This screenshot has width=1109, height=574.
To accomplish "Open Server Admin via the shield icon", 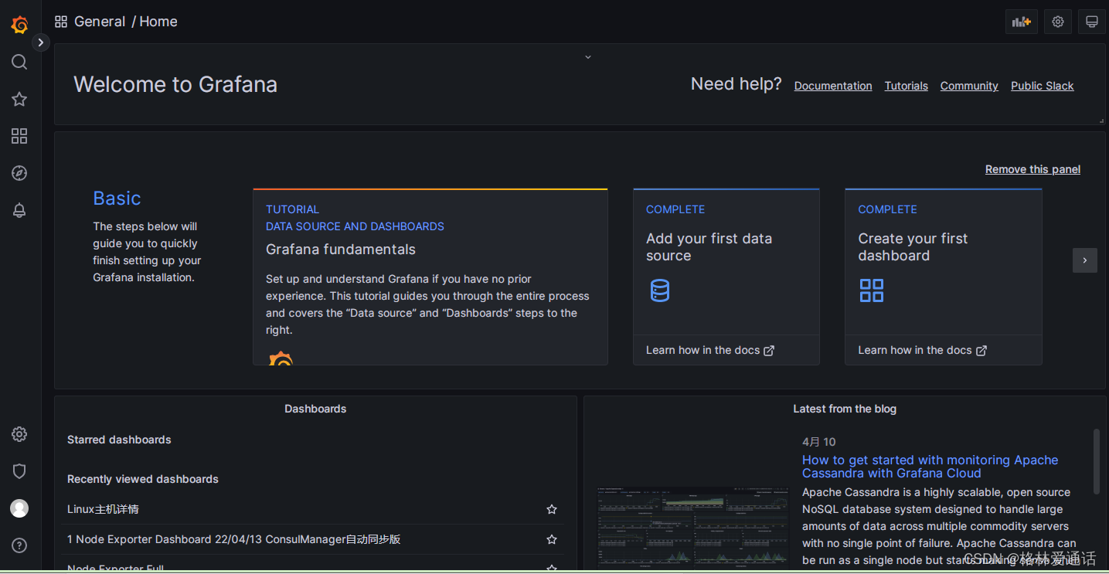I will coord(19,471).
